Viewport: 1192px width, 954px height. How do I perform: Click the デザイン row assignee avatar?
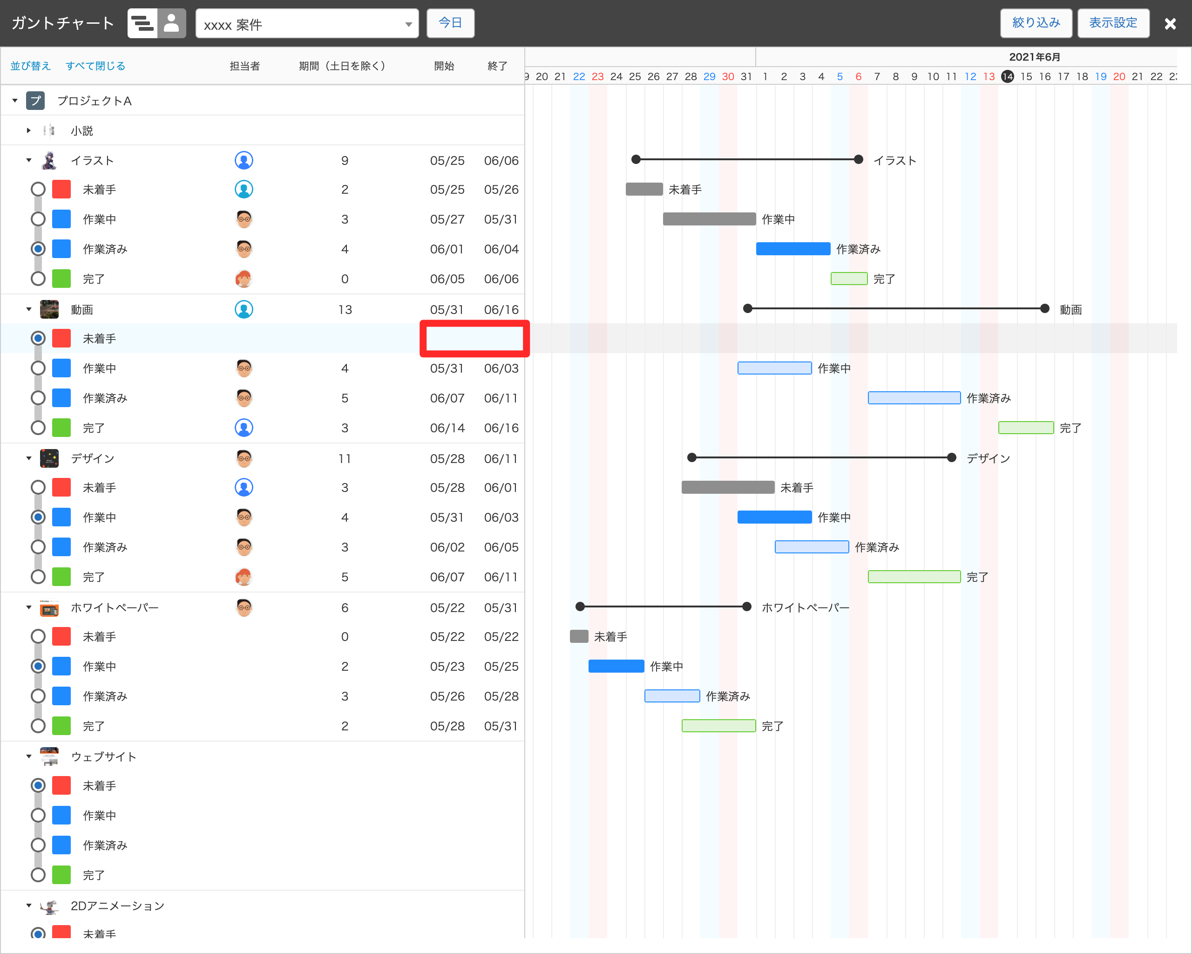point(244,458)
